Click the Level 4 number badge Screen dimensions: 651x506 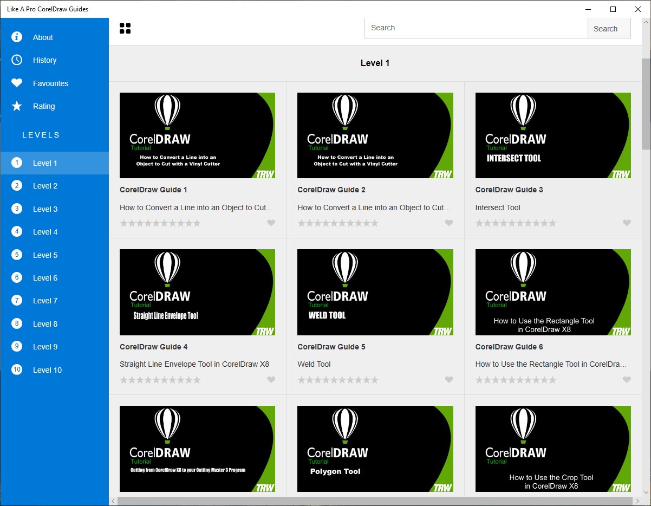(x=17, y=231)
